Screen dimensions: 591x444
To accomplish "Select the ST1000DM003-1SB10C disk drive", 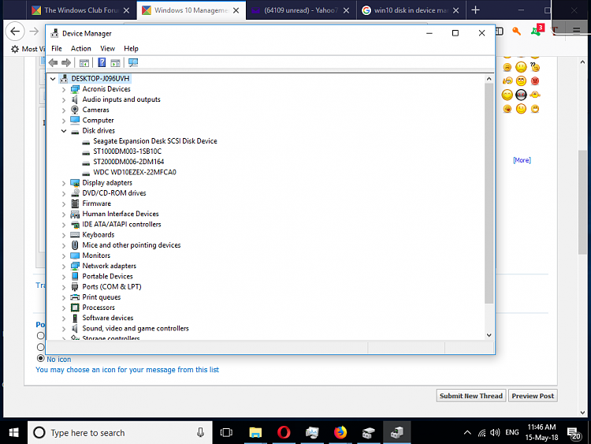I will [127, 151].
